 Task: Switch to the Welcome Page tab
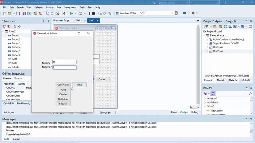[61, 21]
